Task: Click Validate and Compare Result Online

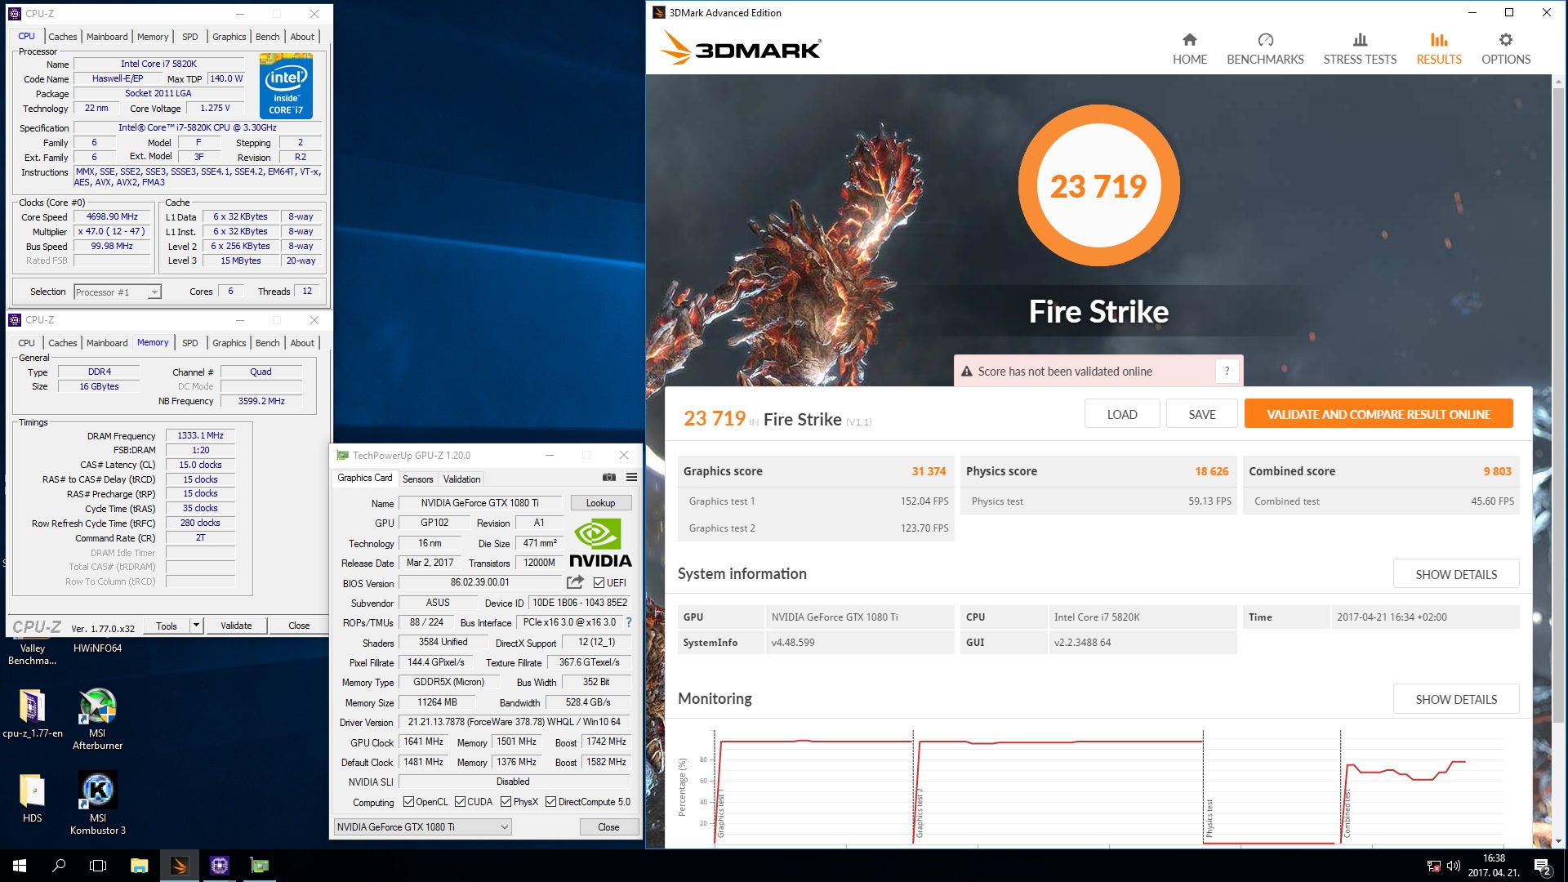Action: (1378, 414)
